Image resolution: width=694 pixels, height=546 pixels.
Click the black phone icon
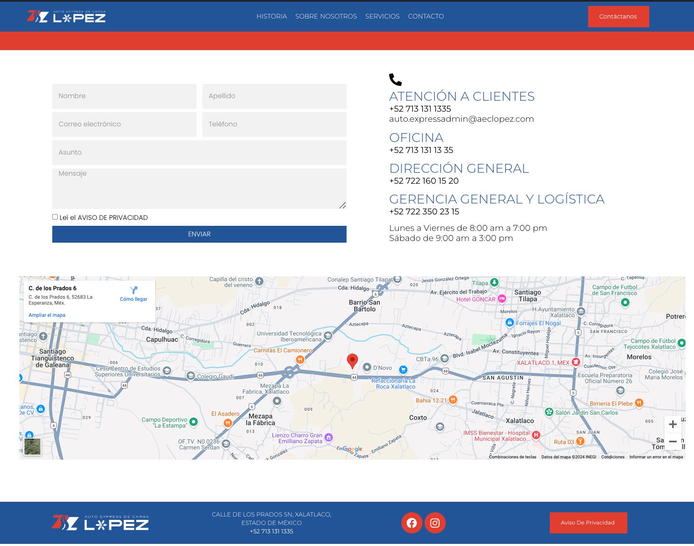pos(395,80)
